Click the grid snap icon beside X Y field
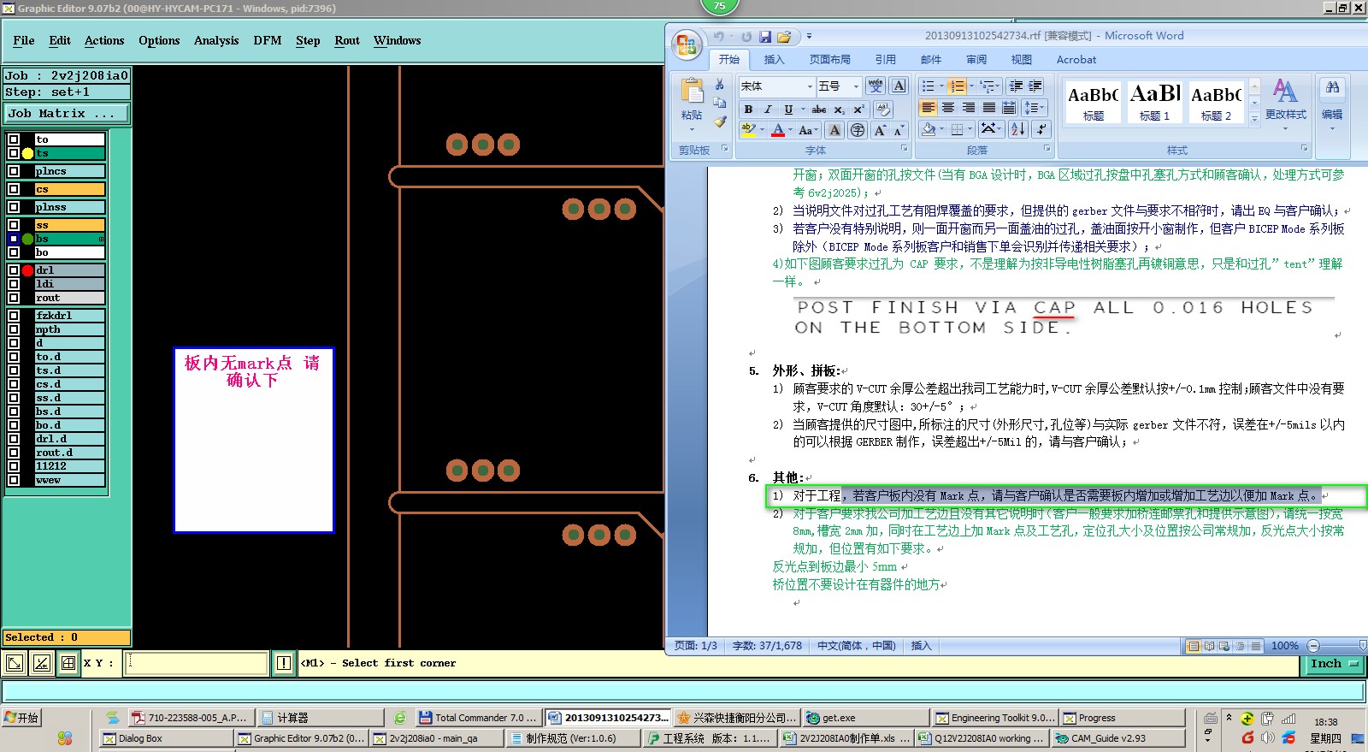Screen dimensions: 1368x752 pos(68,663)
